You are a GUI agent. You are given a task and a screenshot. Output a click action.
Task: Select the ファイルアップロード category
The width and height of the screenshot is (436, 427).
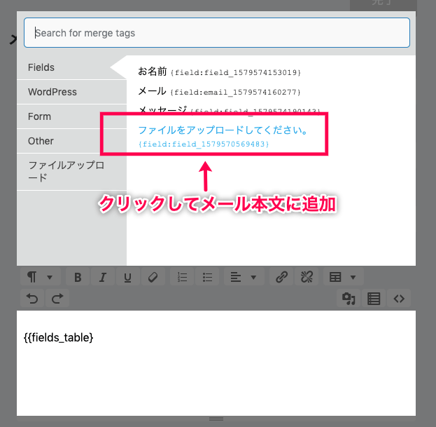tap(71, 172)
